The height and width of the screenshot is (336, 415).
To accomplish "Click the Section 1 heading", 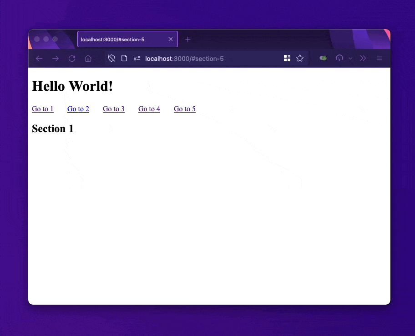I will (53, 128).
